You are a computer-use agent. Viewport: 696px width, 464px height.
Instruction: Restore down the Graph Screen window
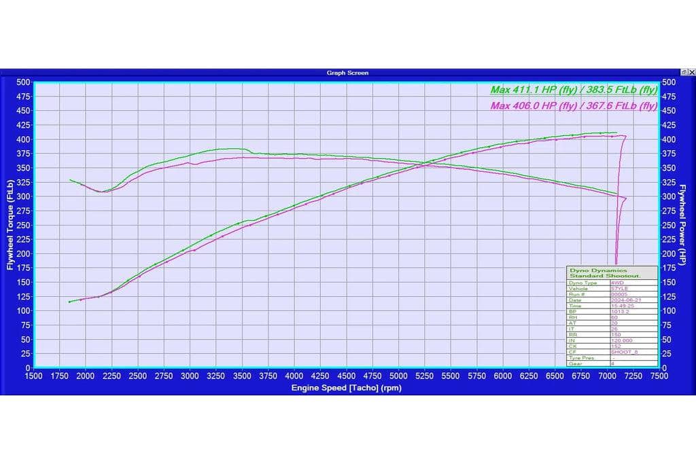[x=684, y=72]
